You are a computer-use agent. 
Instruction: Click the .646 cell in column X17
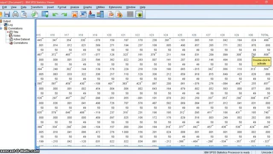tap(68, 113)
